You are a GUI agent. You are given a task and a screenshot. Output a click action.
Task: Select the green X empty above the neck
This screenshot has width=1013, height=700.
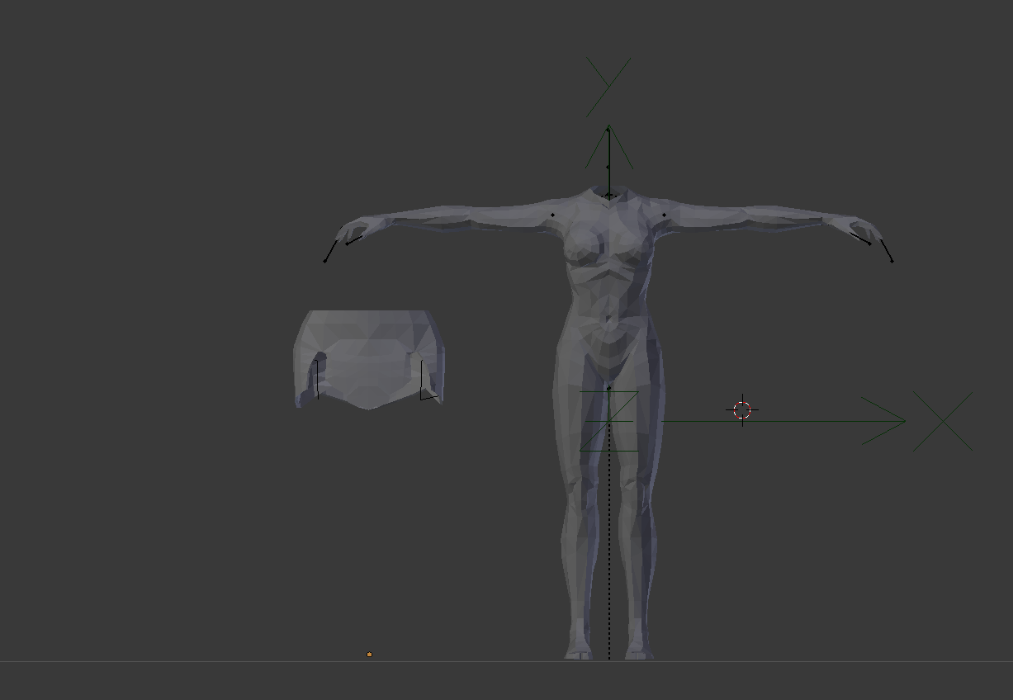pos(608,87)
